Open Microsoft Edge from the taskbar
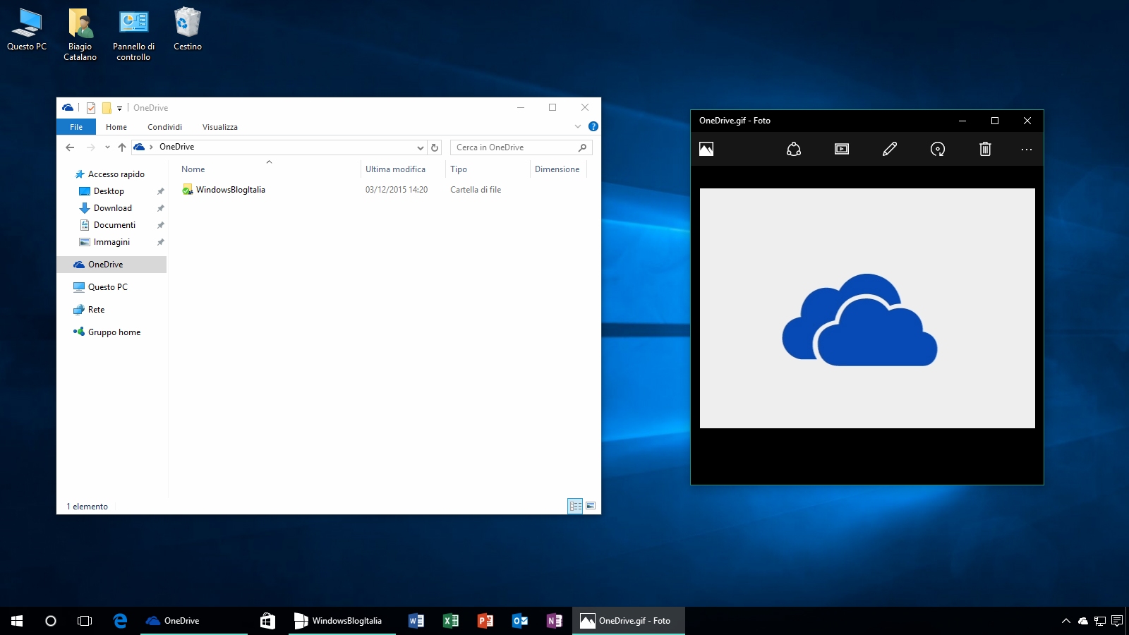The height and width of the screenshot is (635, 1129). (x=120, y=621)
